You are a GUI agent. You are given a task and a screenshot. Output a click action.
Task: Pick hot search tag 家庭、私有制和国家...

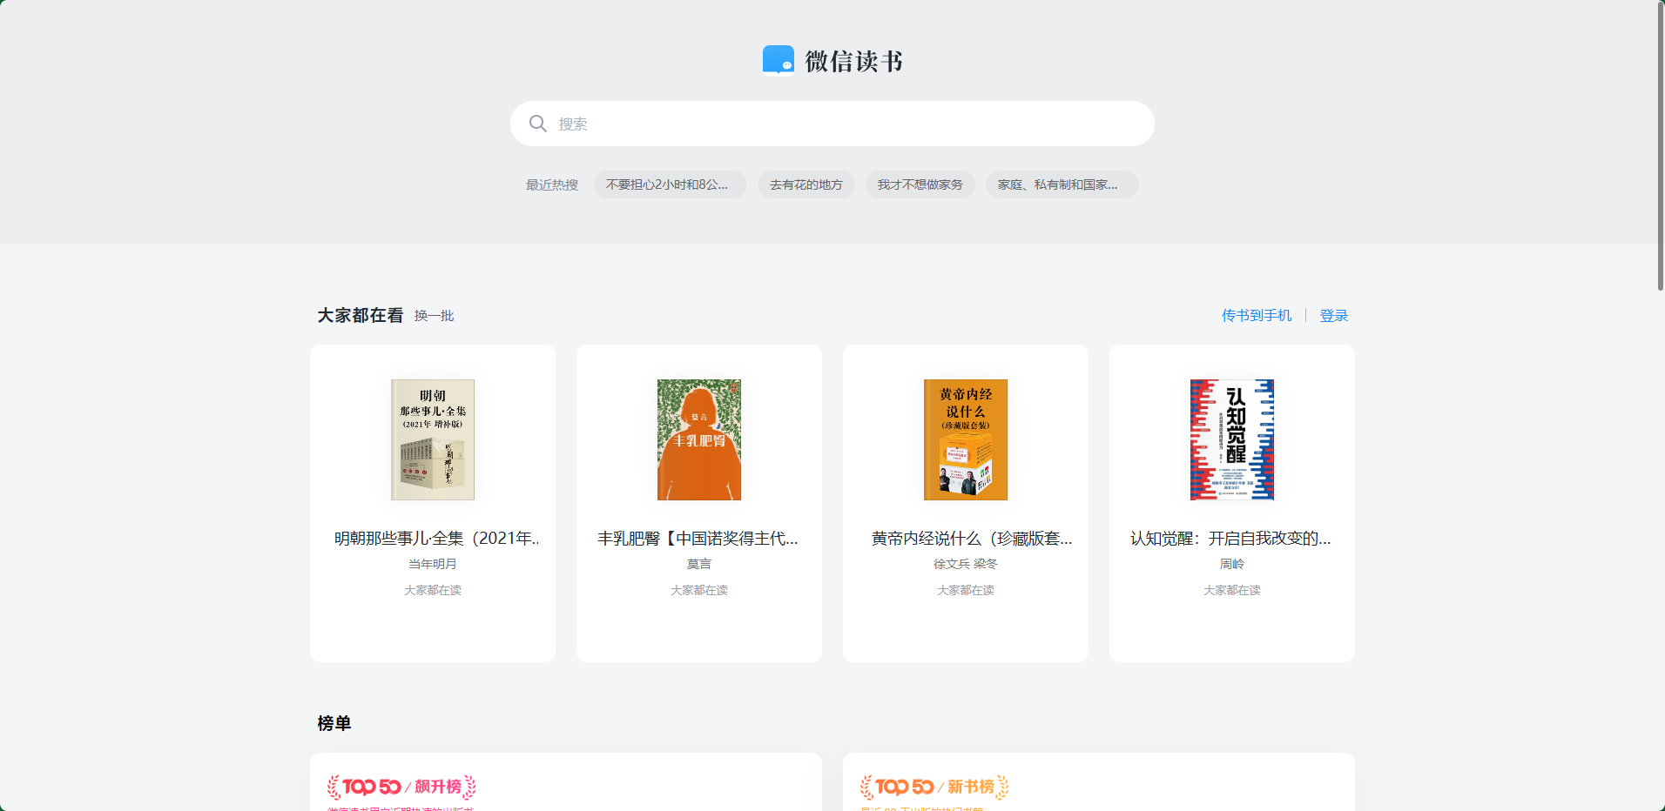(x=1061, y=184)
